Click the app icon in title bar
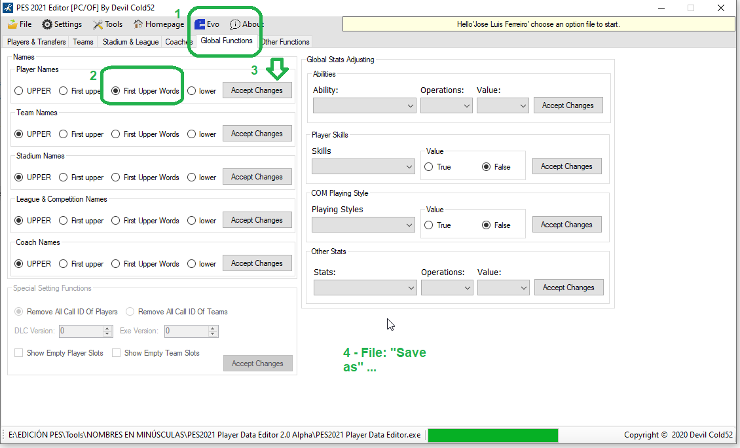Screen dimensions: 740x448 coord(8,8)
